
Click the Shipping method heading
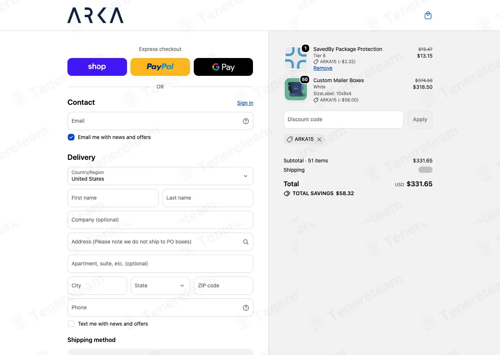92,340
